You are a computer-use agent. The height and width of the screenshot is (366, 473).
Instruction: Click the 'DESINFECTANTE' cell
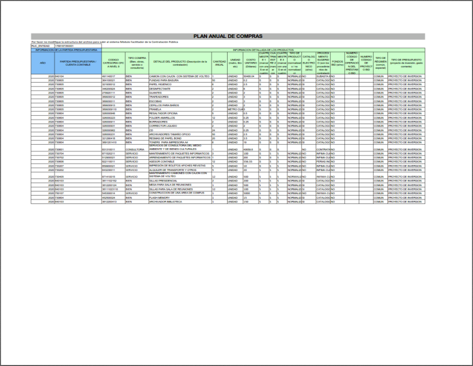coord(180,89)
